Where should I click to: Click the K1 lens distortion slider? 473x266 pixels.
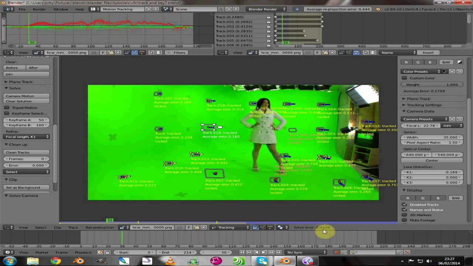click(432, 172)
